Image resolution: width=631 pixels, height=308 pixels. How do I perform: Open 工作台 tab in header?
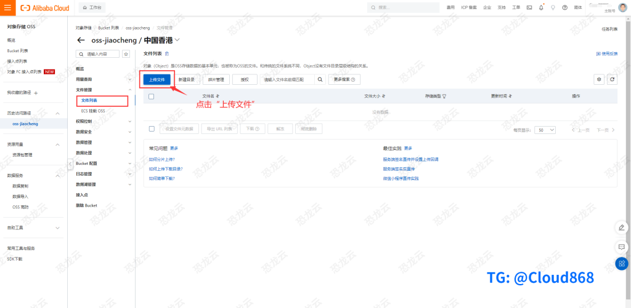[x=92, y=7]
